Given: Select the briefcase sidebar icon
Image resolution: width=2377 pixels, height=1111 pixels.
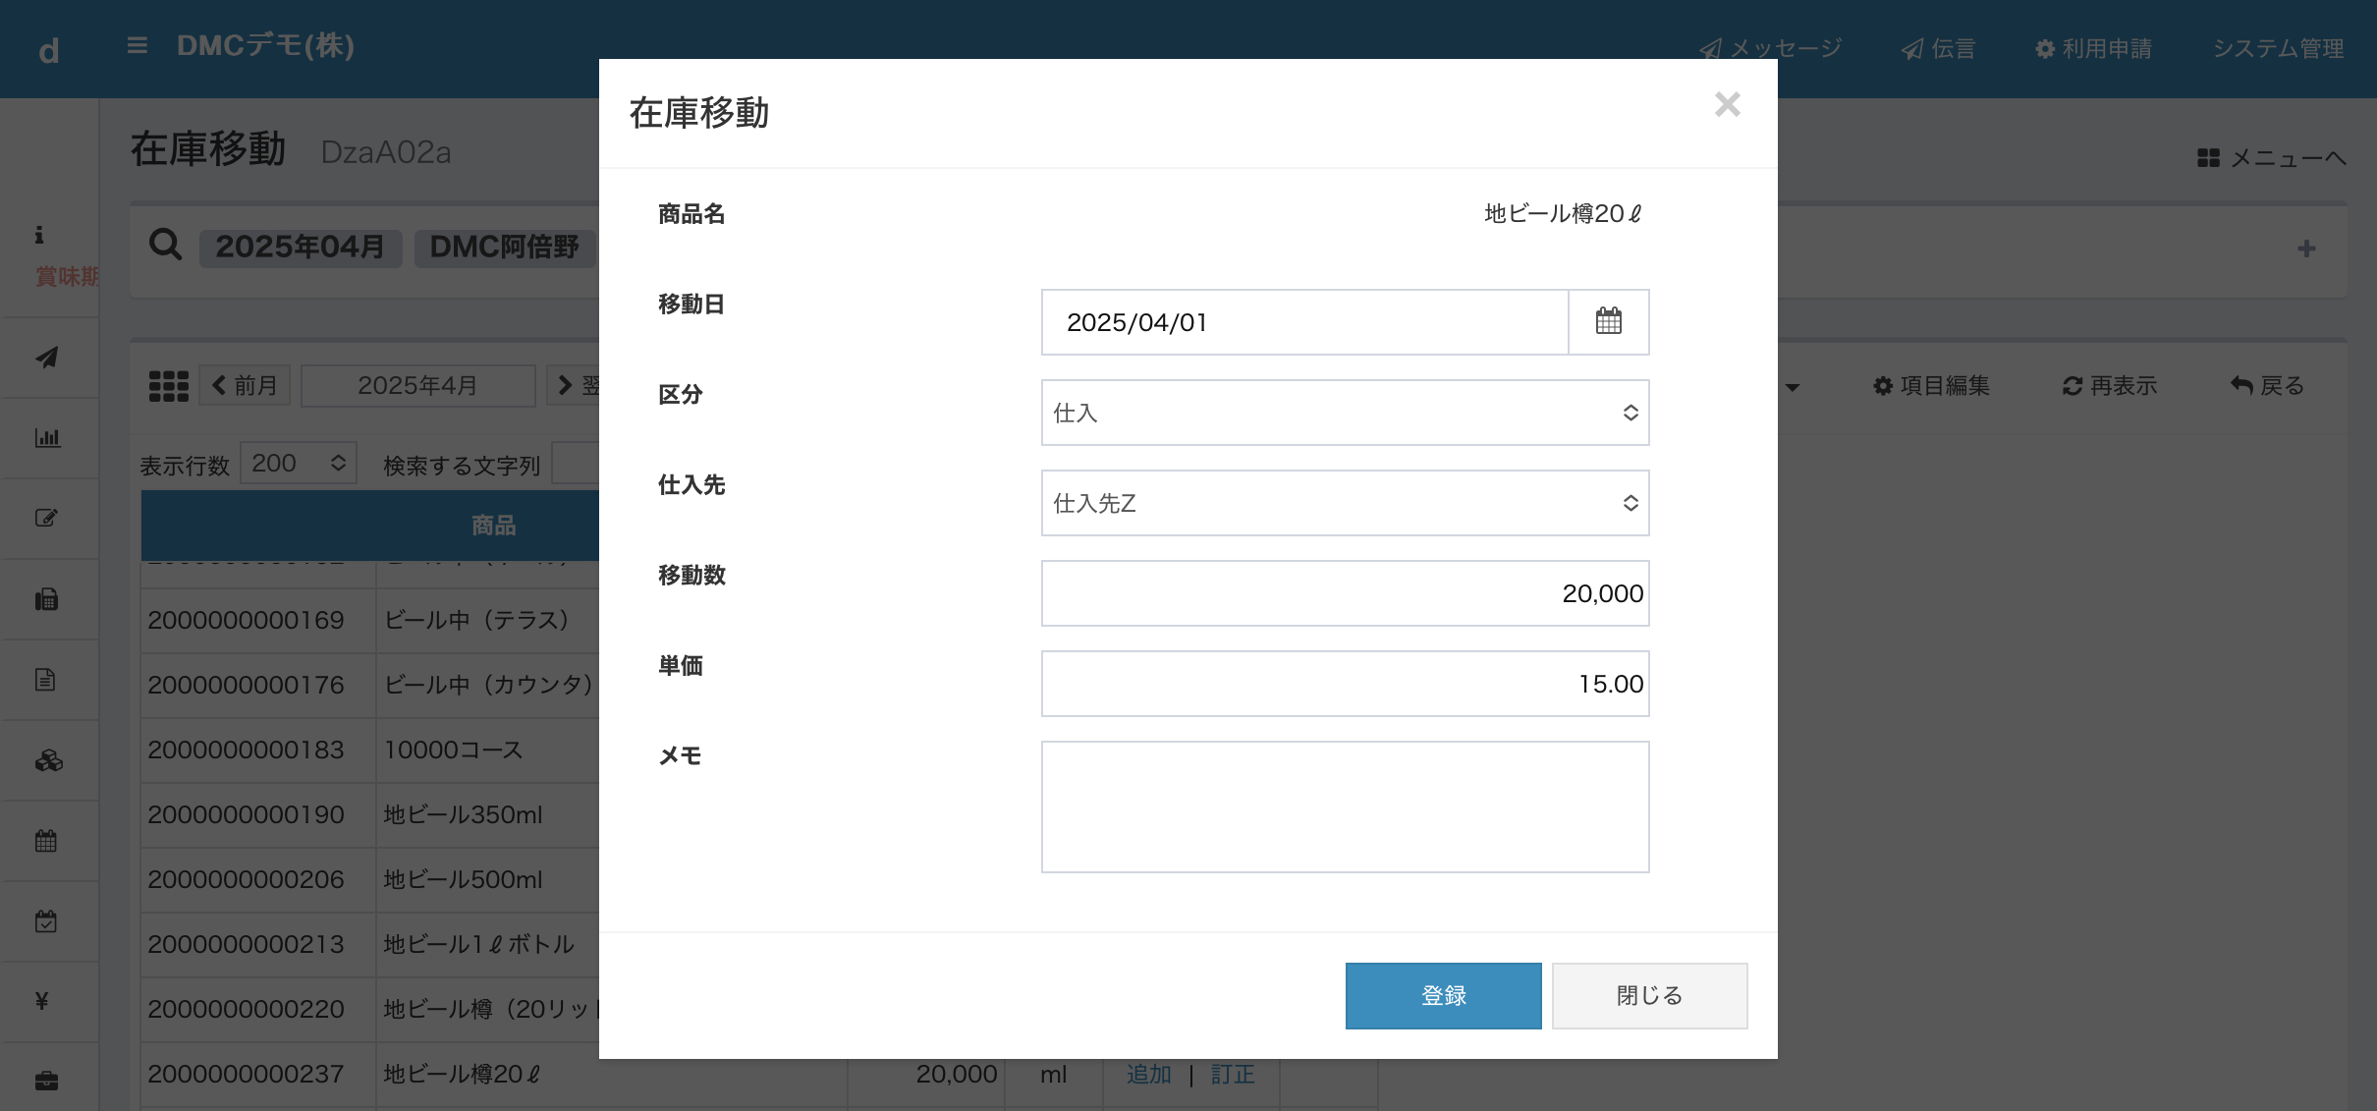Looking at the screenshot, I should [47, 1081].
